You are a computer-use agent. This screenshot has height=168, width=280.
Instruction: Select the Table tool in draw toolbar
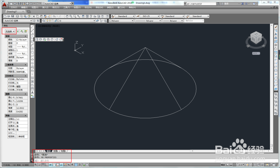32,89
